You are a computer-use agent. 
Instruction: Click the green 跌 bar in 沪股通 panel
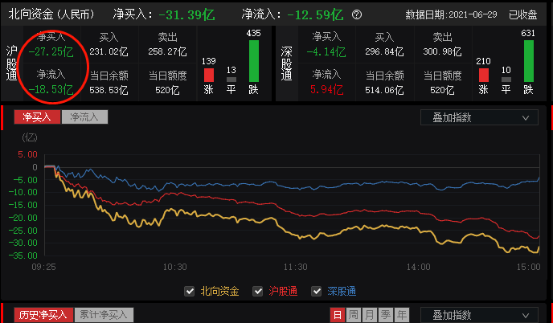tap(254, 60)
